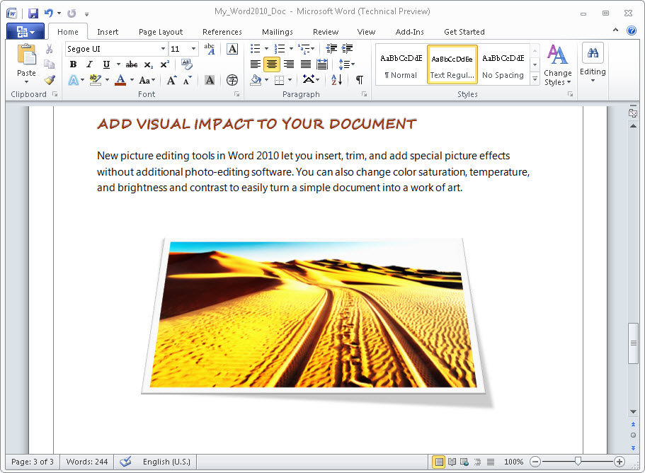Switch to the Insert tab
The height and width of the screenshot is (473, 645).
[108, 32]
